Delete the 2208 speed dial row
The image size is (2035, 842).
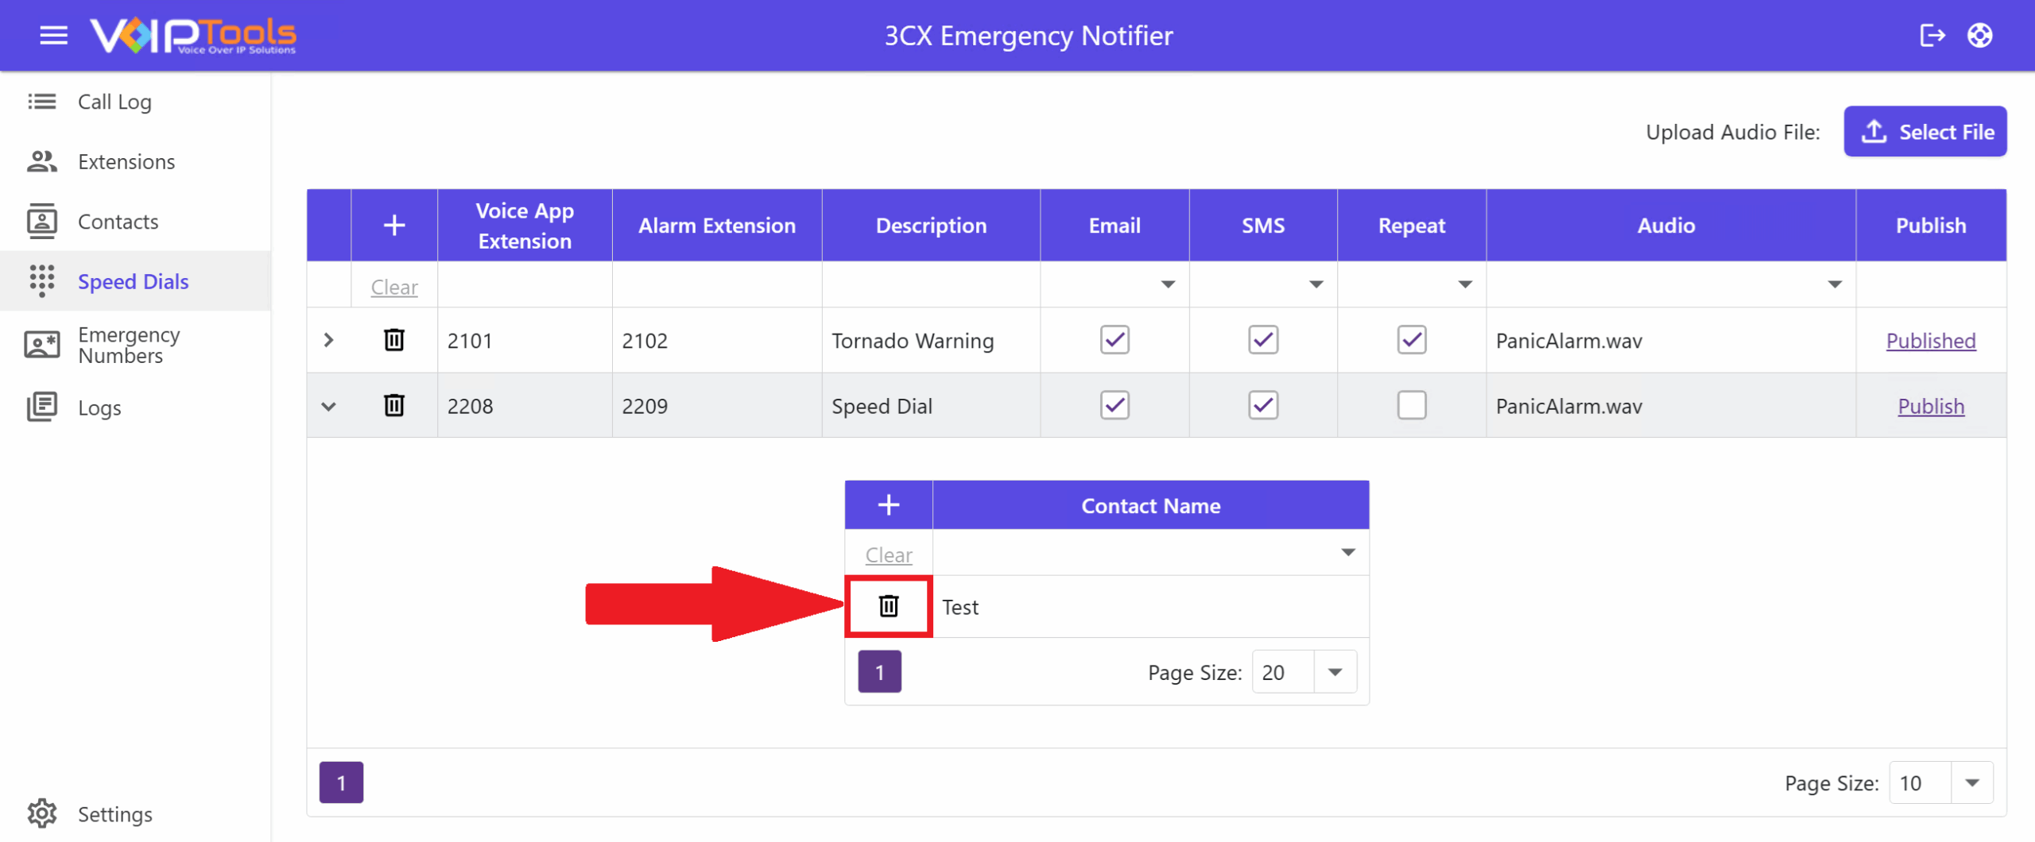[394, 406]
